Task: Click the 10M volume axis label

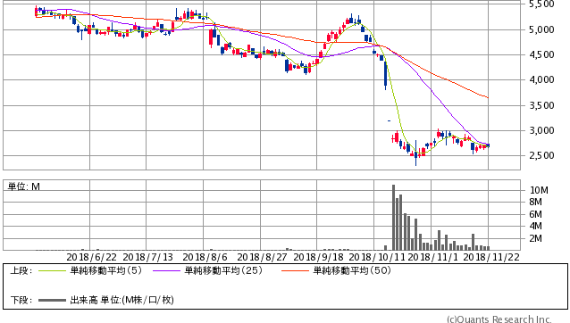Action: (x=539, y=190)
